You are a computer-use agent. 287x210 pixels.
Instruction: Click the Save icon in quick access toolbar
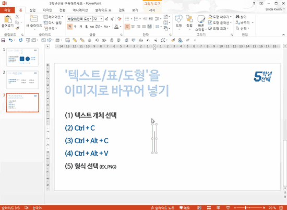pos(3,40)
